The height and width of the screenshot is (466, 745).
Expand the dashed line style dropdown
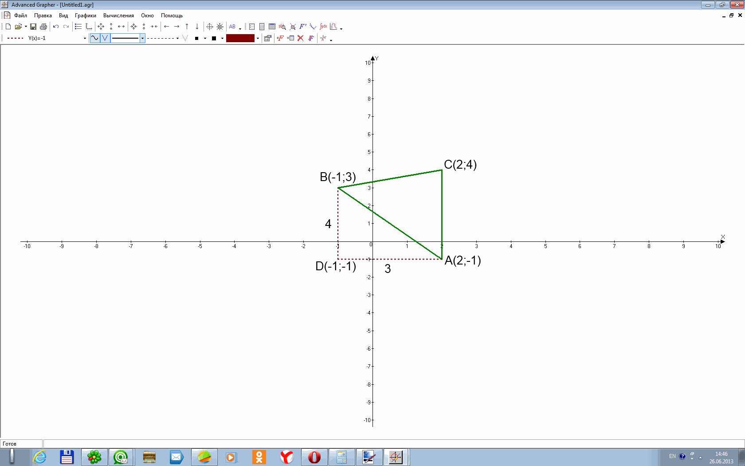177,38
